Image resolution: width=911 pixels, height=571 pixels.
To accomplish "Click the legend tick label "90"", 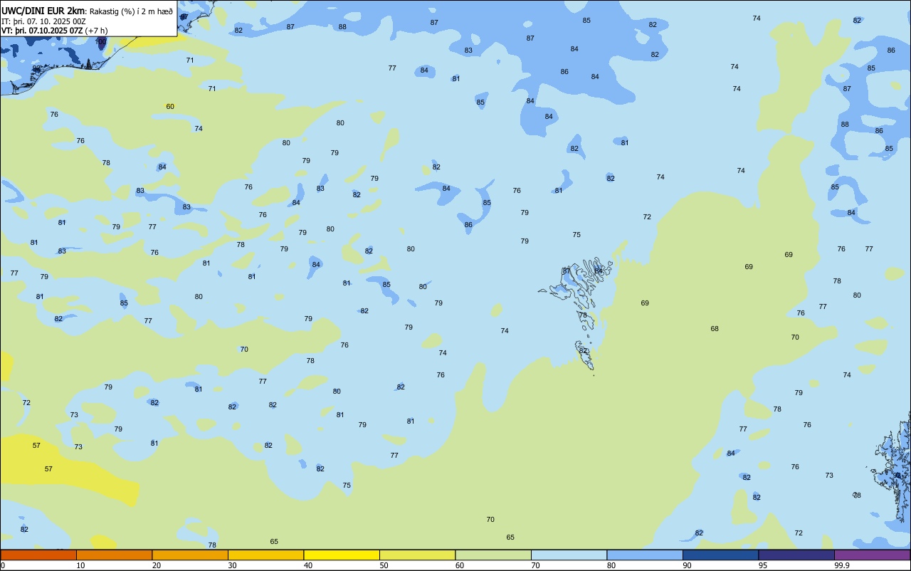I will pos(687,565).
